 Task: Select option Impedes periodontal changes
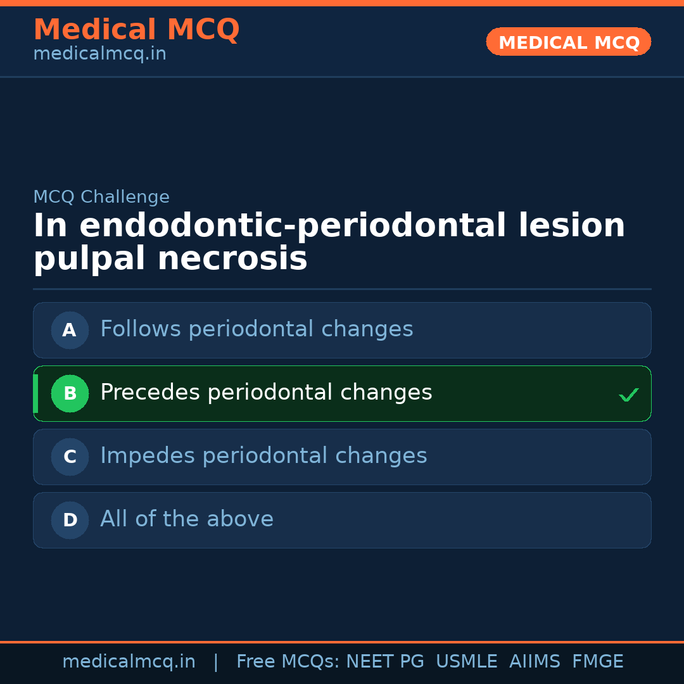coord(263,456)
